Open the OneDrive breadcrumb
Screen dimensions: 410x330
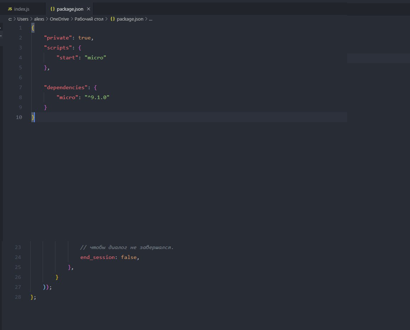pyautogui.click(x=59, y=19)
